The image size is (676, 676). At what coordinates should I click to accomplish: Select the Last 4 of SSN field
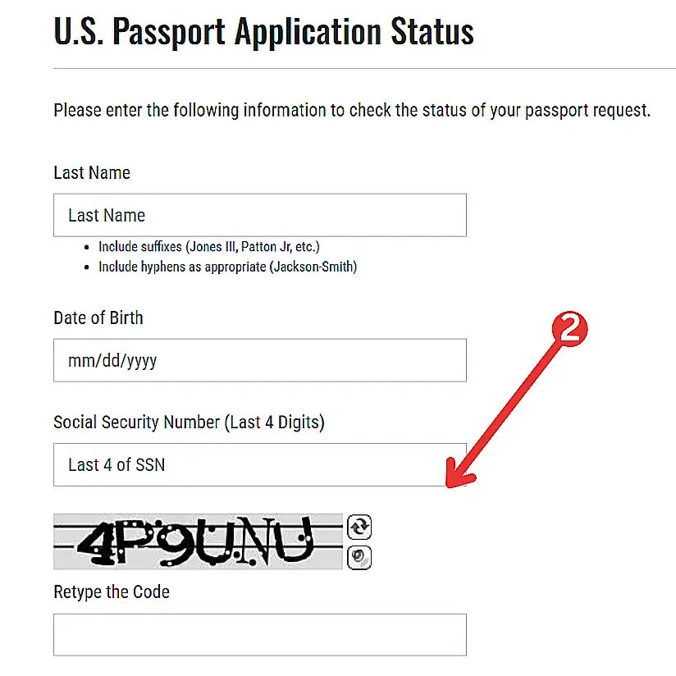coord(260,464)
